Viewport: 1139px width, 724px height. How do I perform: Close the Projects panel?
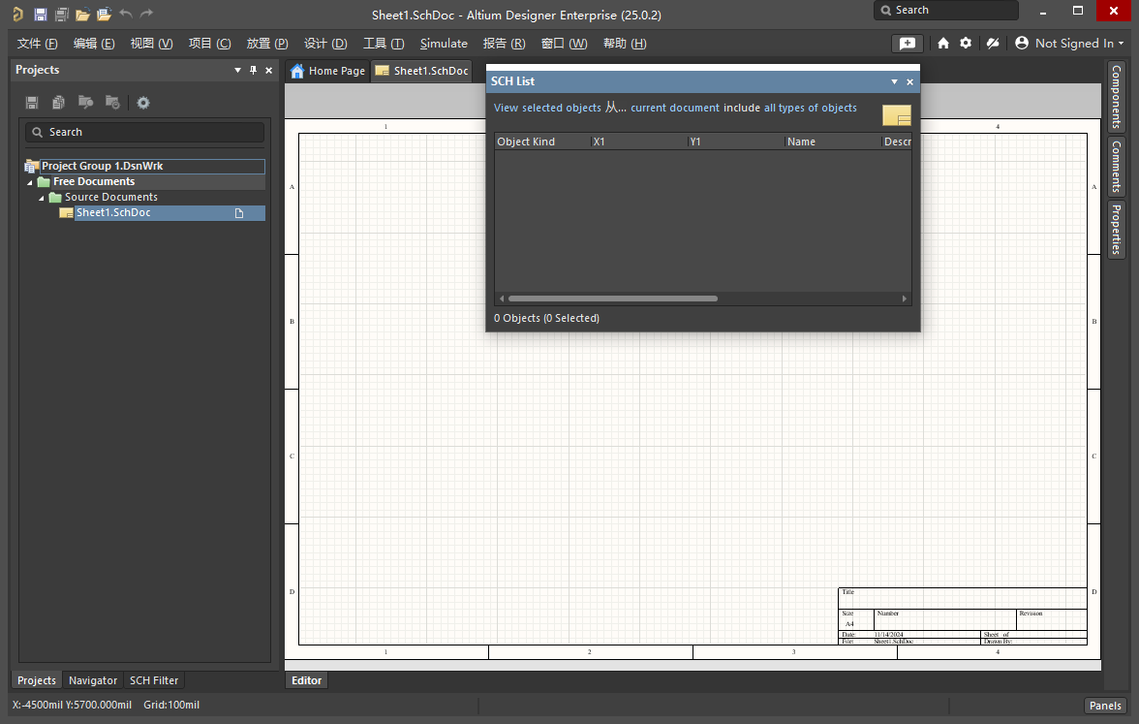[269, 70]
